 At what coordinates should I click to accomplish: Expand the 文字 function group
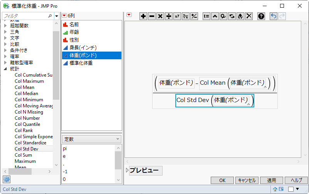tap(5, 38)
